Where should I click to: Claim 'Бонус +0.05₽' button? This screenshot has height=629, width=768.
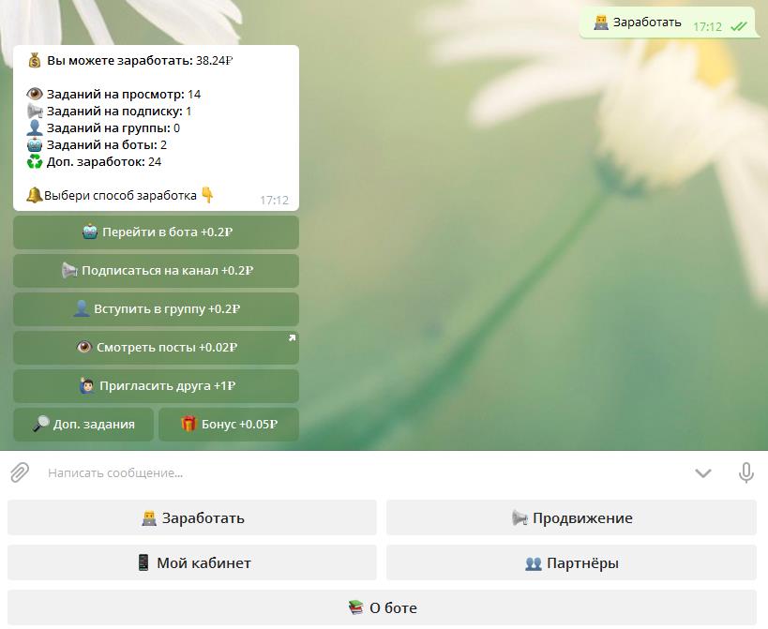[x=229, y=425]
